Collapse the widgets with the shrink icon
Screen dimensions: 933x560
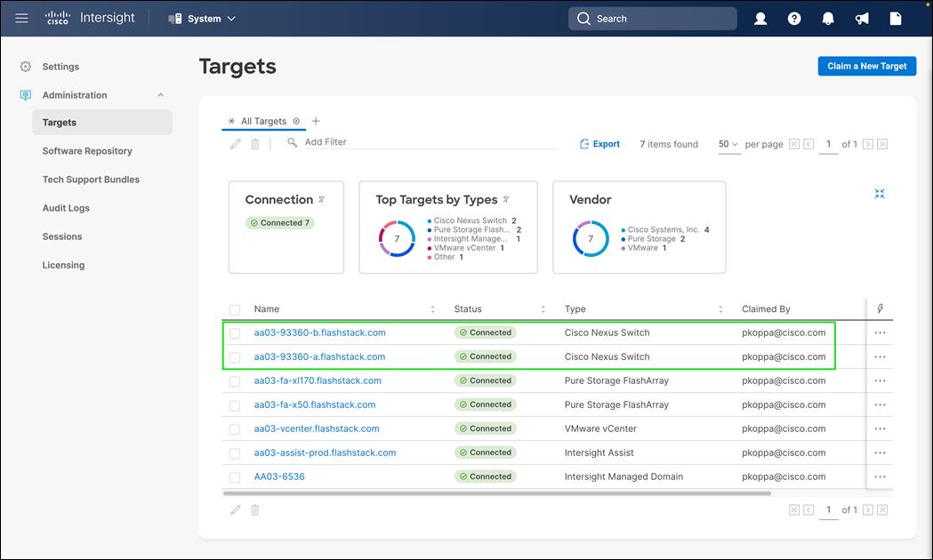pyautogui.click(x=880, y=193)
